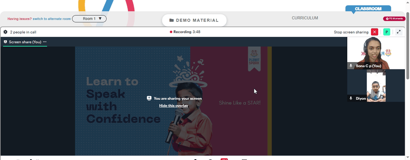Click You are sharing your screen message
Image resolution: width=410 pixels, height=160 pixels.
(178, 98)
